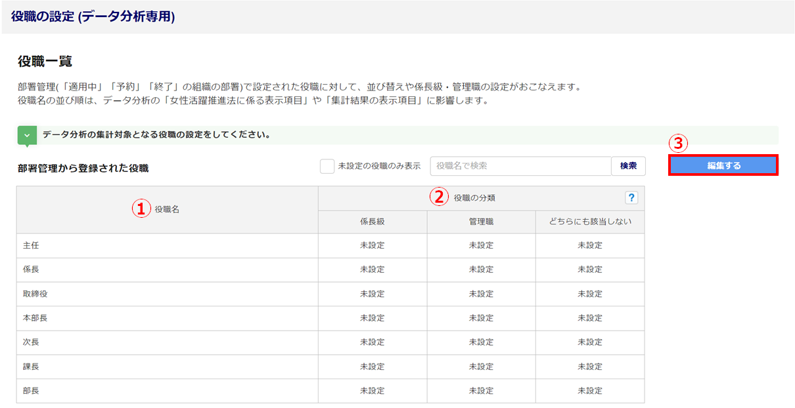Enable 未設定の役職のみ表示 checkbox
Image resolution: width=795 pixels, height=408 pixels.
pos(327,166)
